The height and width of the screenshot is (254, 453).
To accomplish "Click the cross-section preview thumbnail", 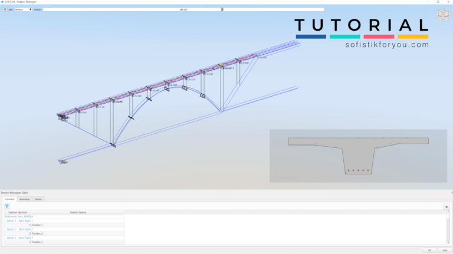I will (x=358, y=156).
